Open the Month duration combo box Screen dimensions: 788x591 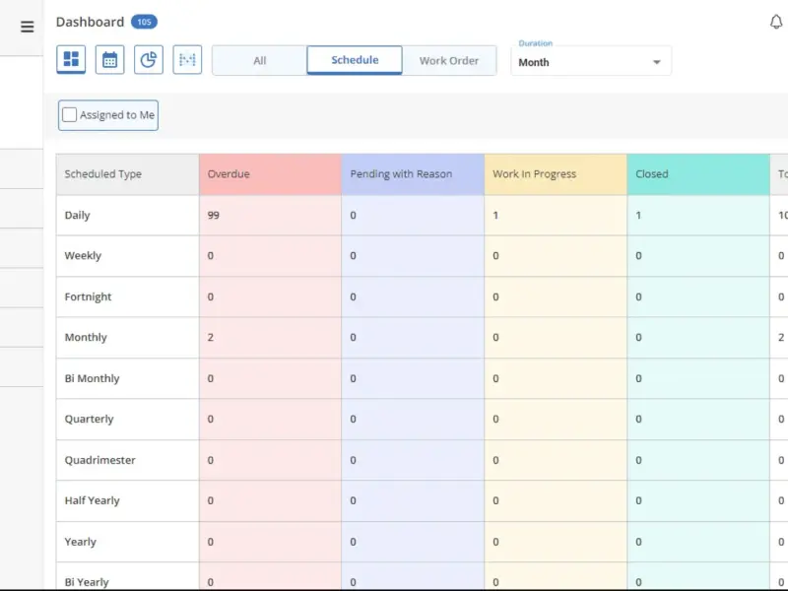tap(591, 61)
